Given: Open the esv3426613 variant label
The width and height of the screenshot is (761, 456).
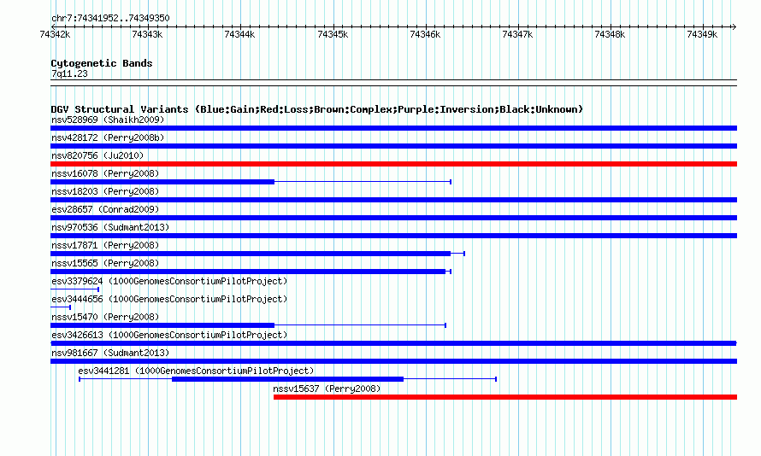Looking at the screenshot, I should pos(169,335).
